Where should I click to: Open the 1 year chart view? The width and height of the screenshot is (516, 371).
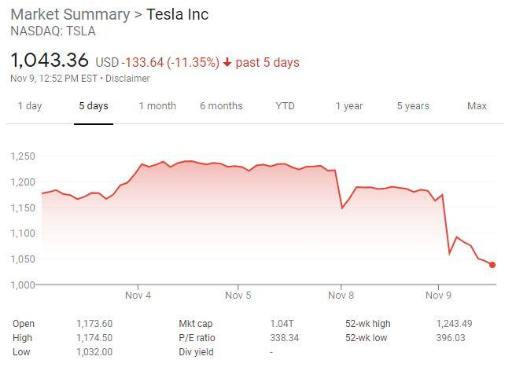348,106
